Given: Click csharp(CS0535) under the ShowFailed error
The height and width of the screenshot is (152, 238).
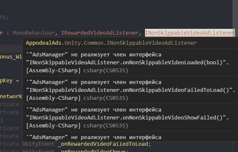Looking at the screenshot, I should tap(106, 126).
